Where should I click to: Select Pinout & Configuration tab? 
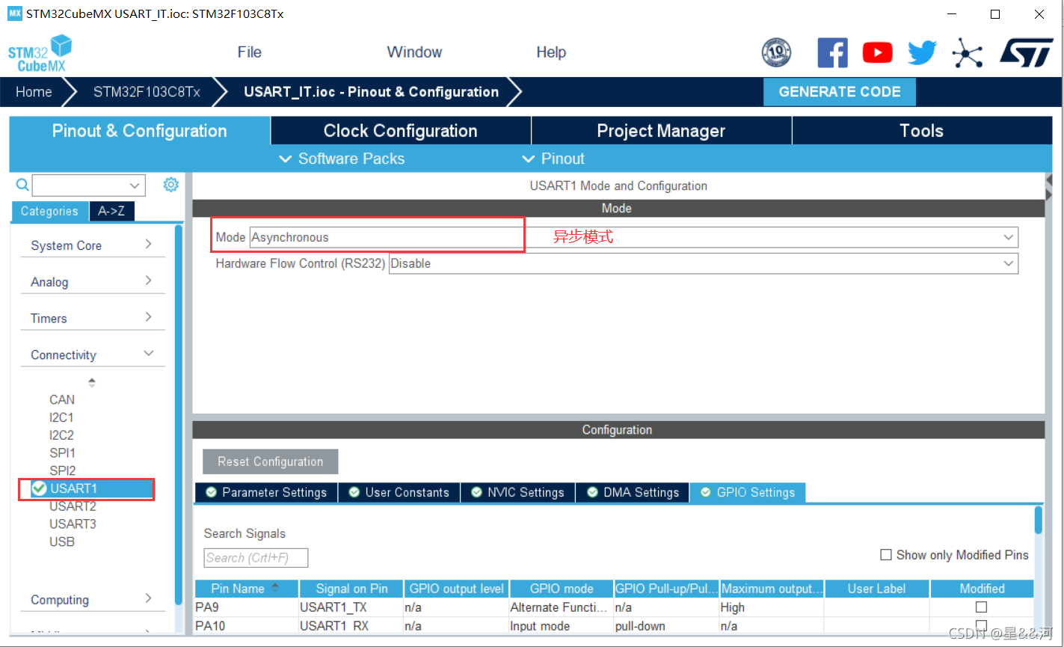pos(139,131)
